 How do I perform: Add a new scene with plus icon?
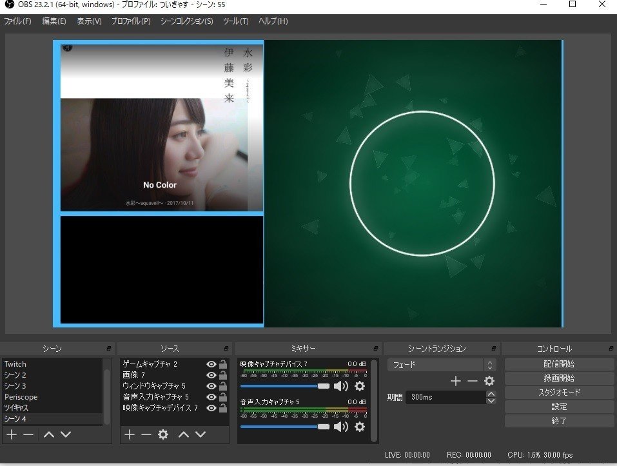pyautogui.click(x=12, y=434)
